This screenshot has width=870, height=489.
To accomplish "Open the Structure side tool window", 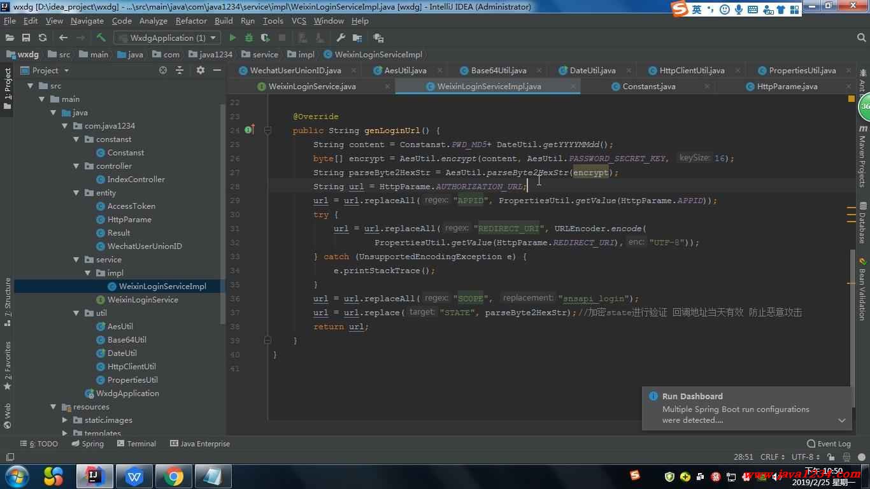I will [8, 302].
